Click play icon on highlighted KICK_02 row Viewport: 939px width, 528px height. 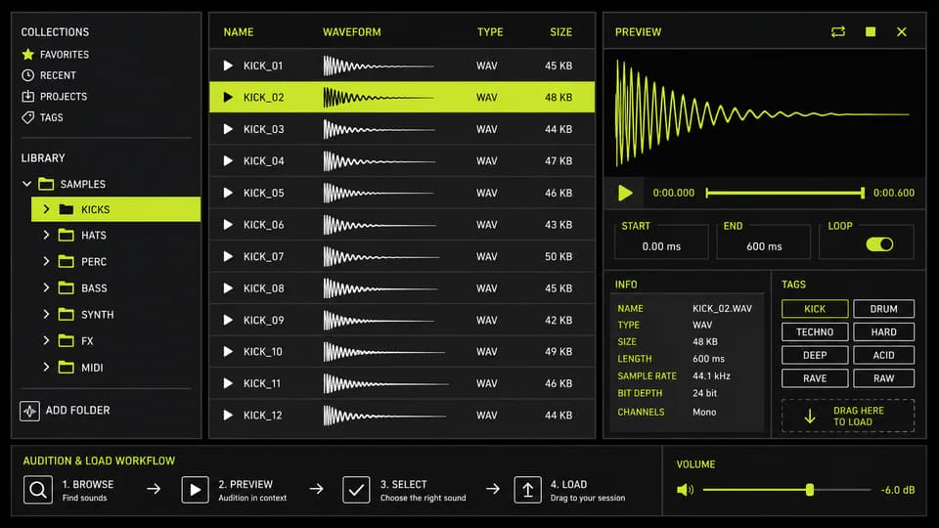tap(228, 97)
